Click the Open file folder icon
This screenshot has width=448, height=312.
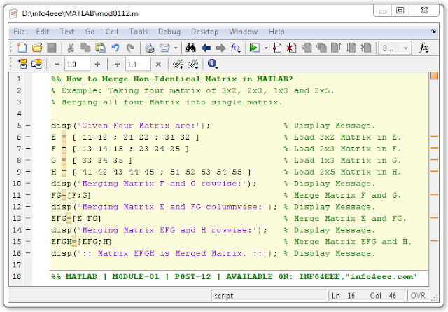point(37,48)
